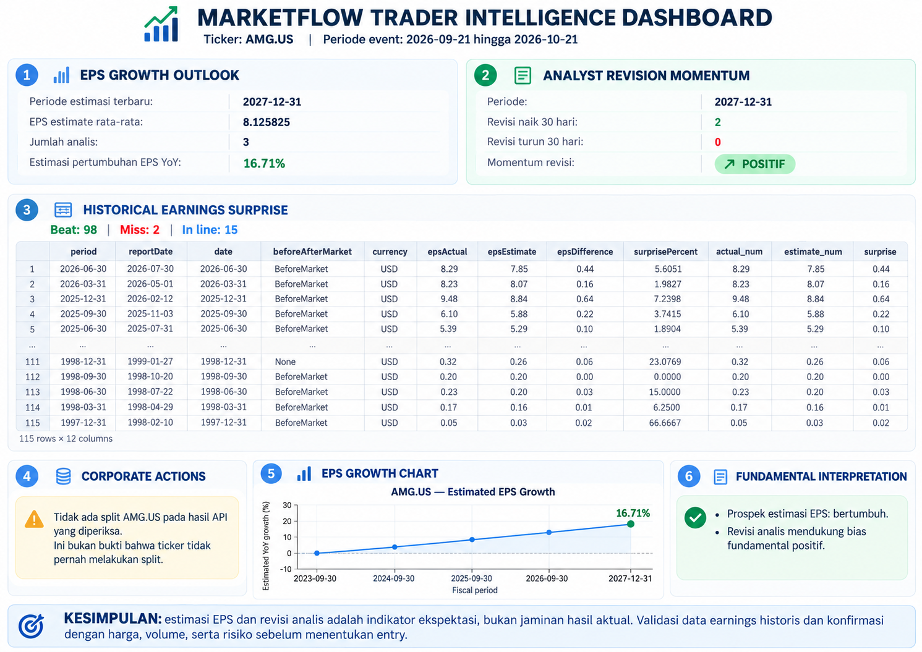922x652 pixels.
Task: Click the target icon beside KESIMPULAN
Action: pyautogui.click(x=32, y=626)
